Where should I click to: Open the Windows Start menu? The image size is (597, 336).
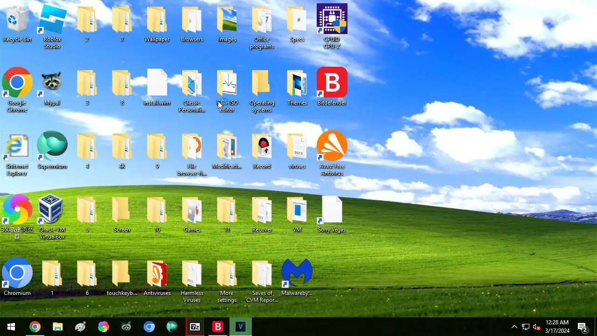(11, 327)
